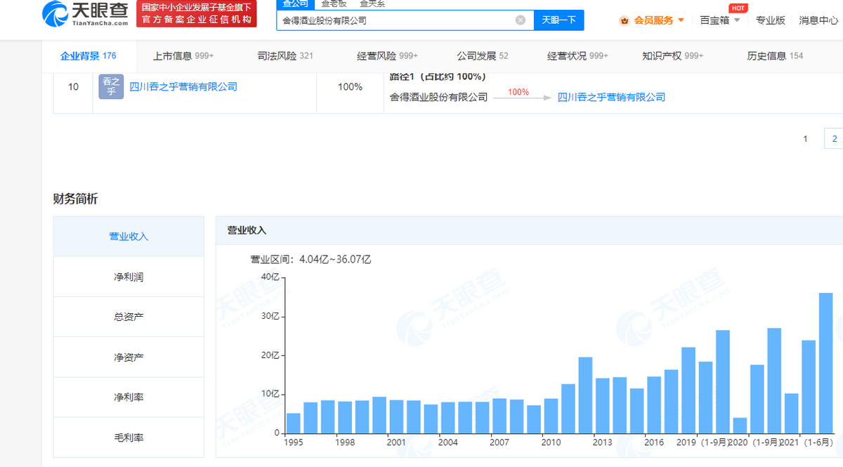Open the 百宝箱 dropdown menu
The width and height of the screenshot is (843, 467).
coord(720,20)
